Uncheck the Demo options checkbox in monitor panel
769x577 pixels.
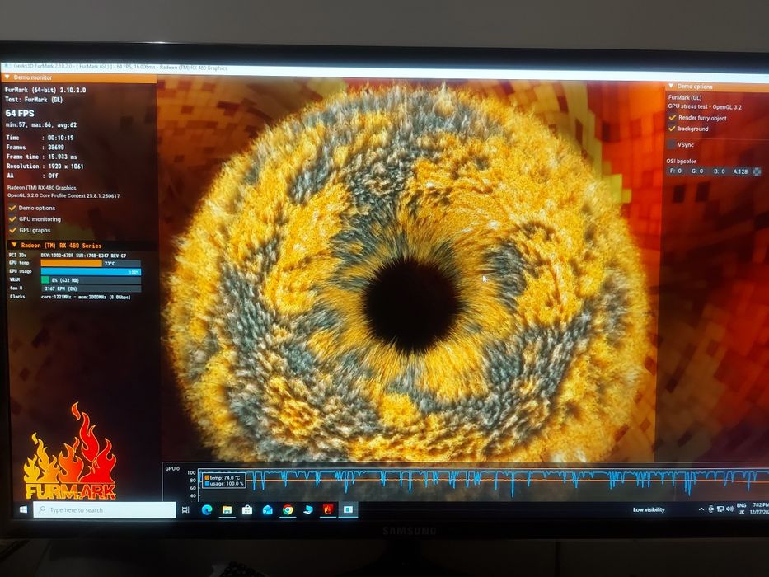[x=12, y=208]
